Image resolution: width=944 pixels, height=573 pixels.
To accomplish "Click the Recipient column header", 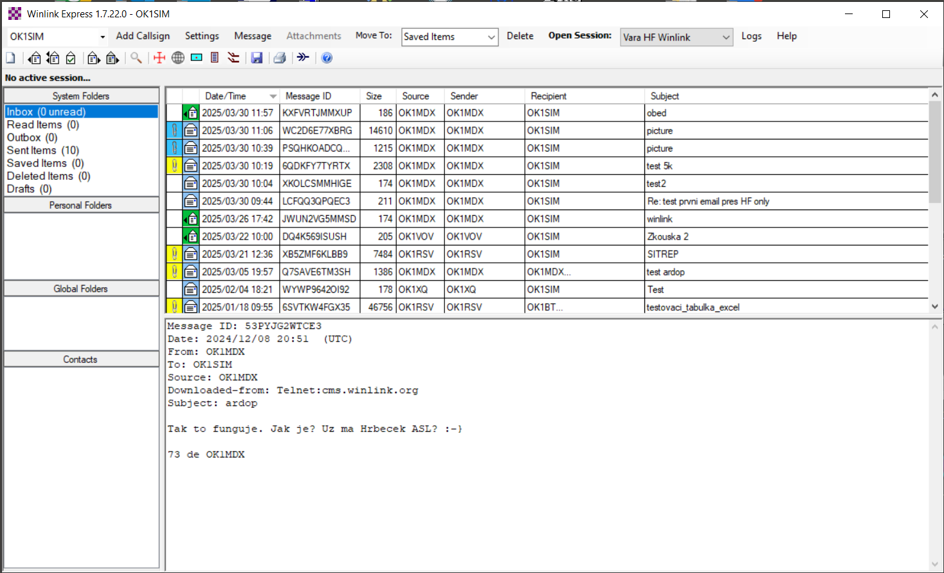I will click(x=585, y=96).
